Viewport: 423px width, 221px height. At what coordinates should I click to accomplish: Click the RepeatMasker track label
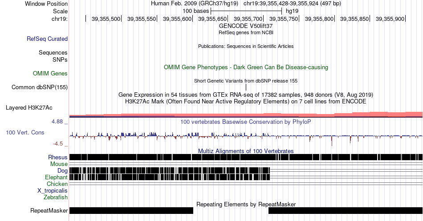pos(49,210)
